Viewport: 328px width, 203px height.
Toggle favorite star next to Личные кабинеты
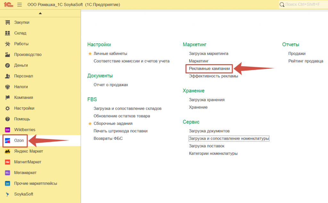tap(90, 54)
